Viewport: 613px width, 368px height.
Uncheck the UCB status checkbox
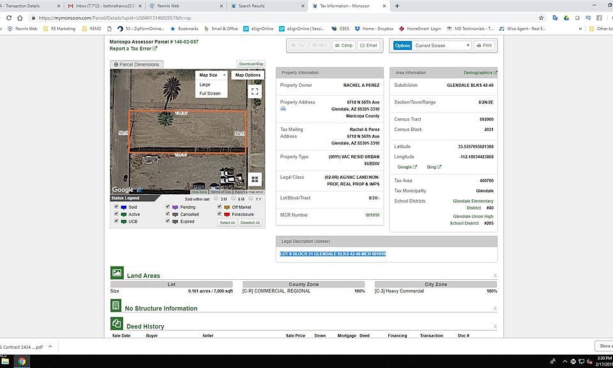click(116, 220)
